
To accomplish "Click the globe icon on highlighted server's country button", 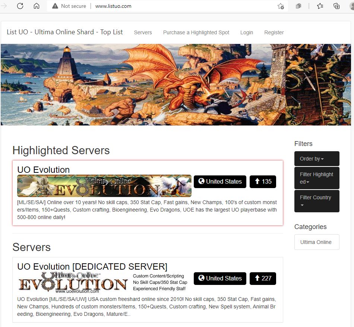I will click(x=201, y=181).
